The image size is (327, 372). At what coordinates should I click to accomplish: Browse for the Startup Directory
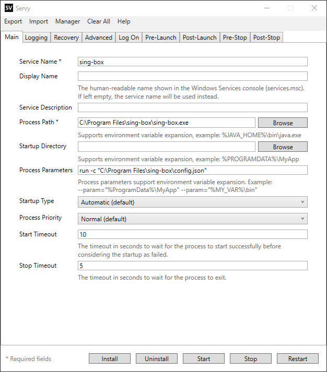pyautogui.click(x=283, y=147)
